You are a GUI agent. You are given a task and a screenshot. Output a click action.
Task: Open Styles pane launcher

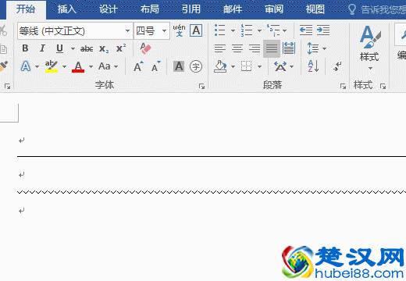click(383, 86)
